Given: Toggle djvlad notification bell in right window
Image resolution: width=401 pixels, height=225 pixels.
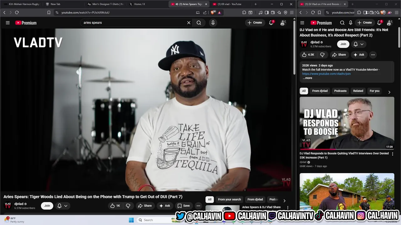Looking at the screenshot, I should [x=356, y=44].
